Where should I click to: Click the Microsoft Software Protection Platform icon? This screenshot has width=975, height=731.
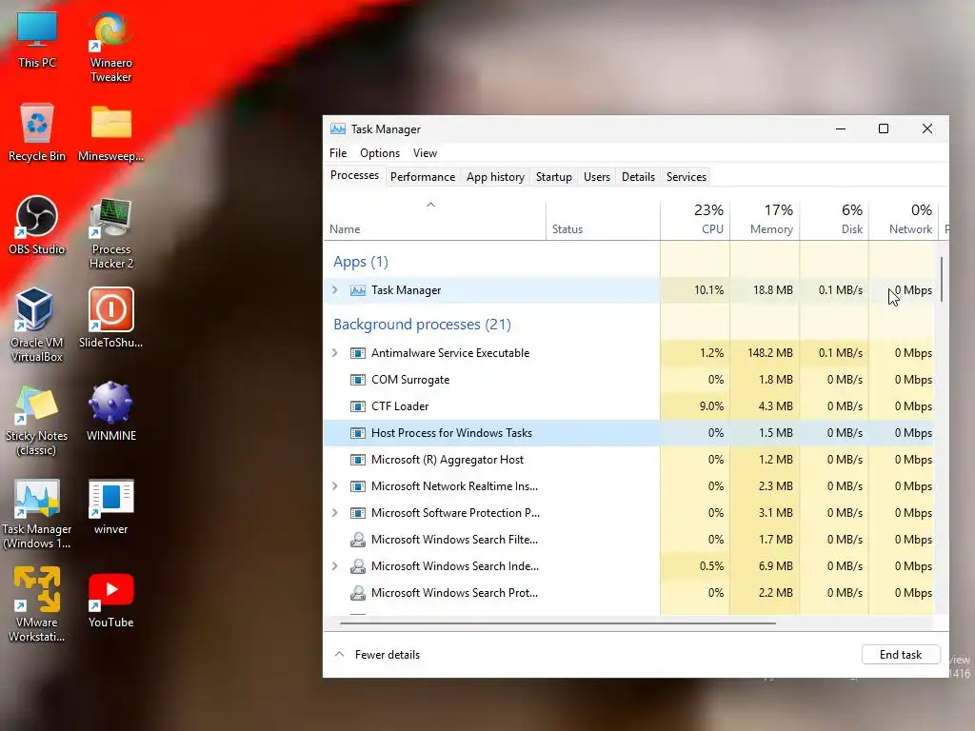pyautogui.click(x=358, y=513)
